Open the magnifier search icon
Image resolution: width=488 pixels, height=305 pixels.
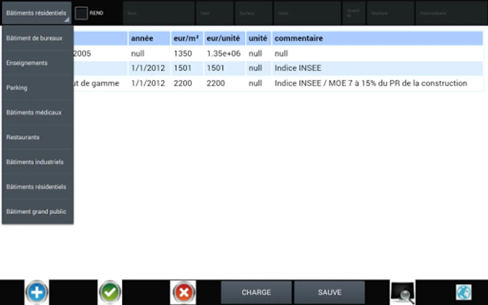pyautogui.click(x=403, y=292)
